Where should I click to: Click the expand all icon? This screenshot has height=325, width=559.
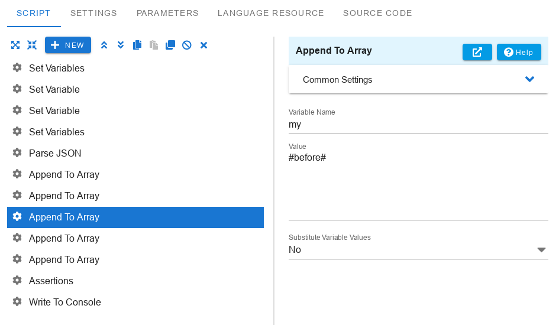[15, 45]
